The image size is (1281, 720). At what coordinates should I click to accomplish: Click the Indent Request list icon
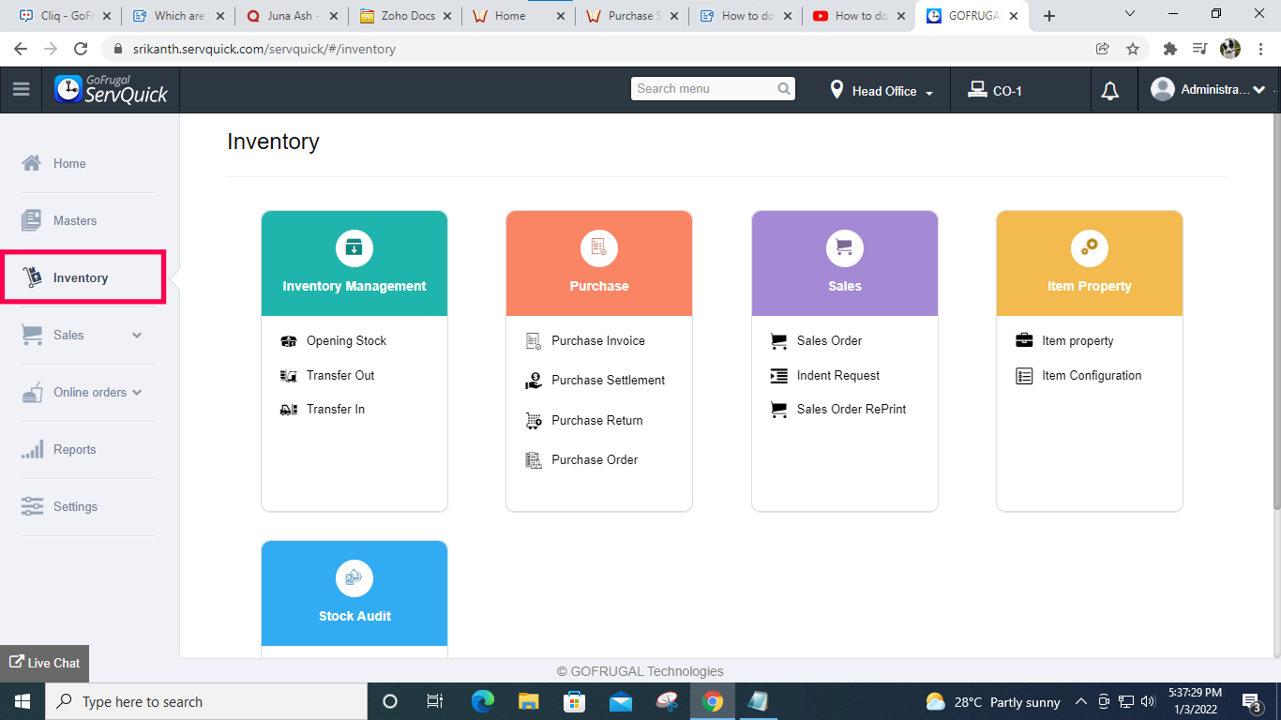pyautogui.click(x=779, y=376)
